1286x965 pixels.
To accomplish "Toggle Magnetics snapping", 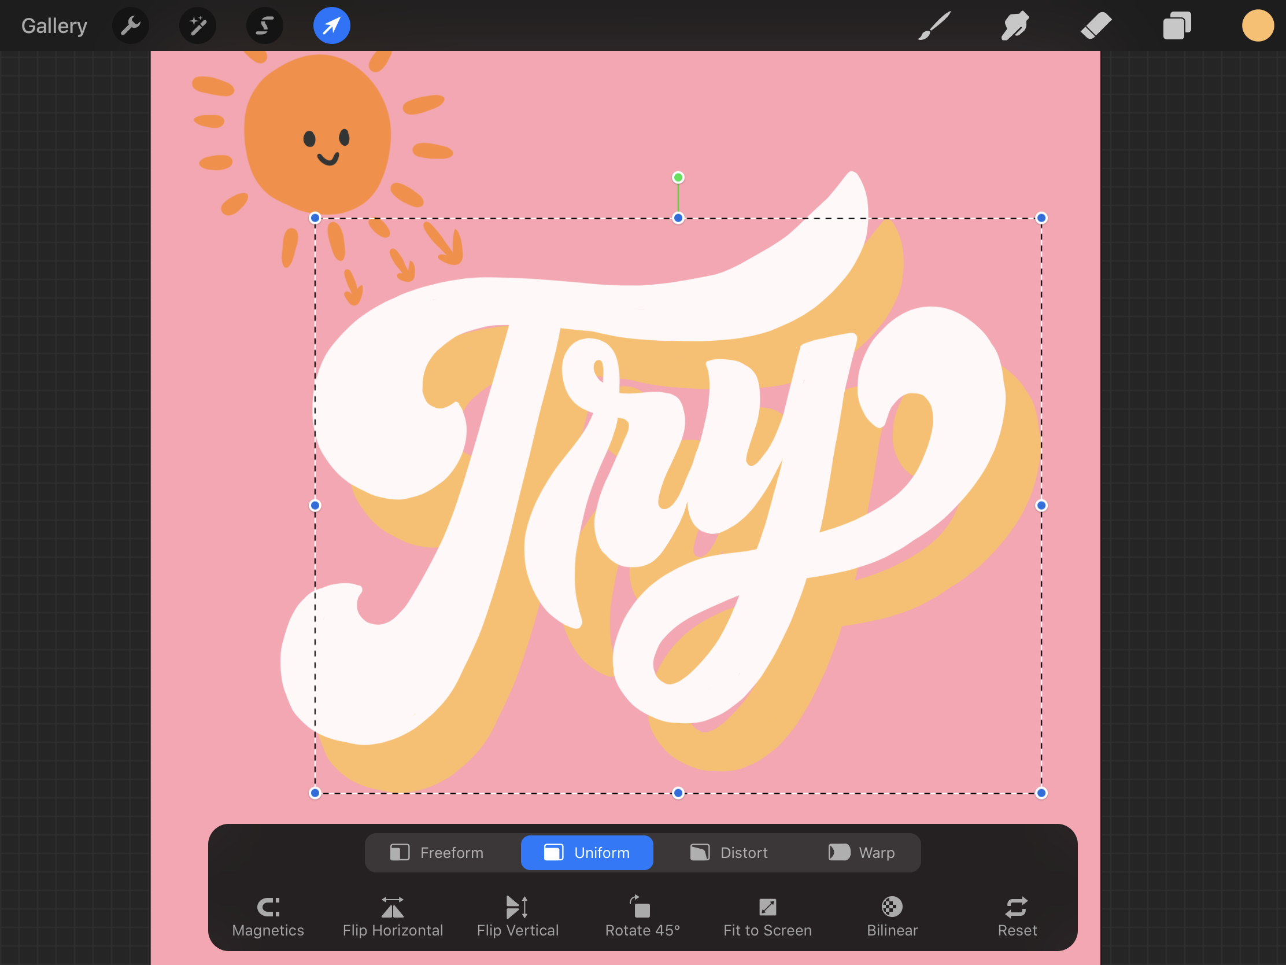I will click(x=268, y=917).
